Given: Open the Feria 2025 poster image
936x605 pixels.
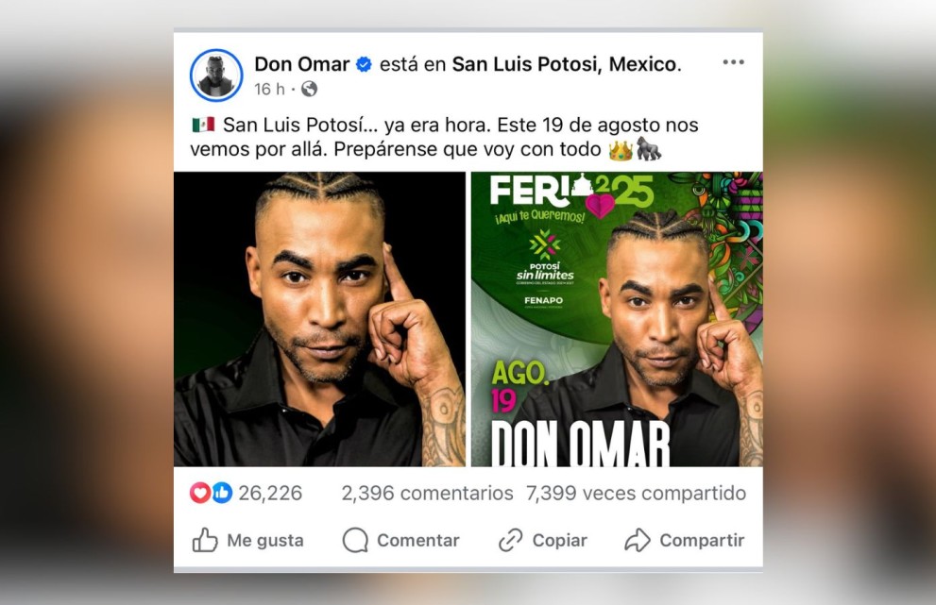Looking at the screenshot, I should click(618, 319).
